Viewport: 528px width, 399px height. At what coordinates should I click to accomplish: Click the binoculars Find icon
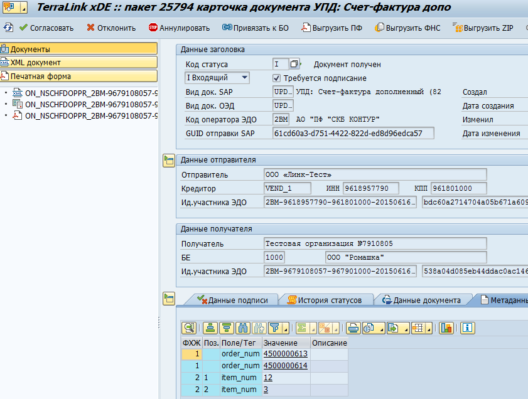point(242,327)
